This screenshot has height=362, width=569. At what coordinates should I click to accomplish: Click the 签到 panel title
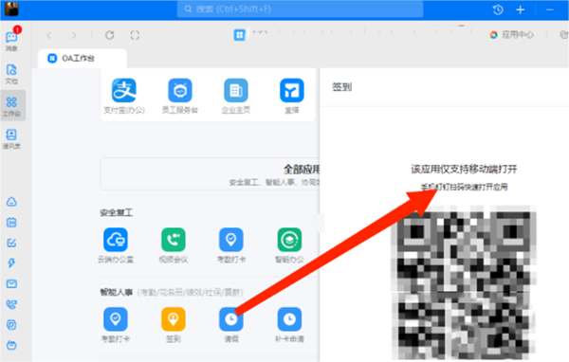[x=341, y=87]
